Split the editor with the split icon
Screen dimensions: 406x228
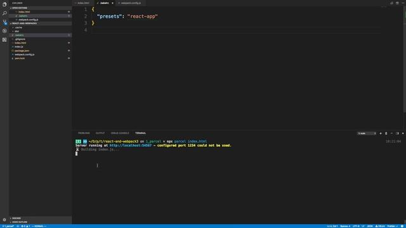pyautogui.click(x=397, y=3)
